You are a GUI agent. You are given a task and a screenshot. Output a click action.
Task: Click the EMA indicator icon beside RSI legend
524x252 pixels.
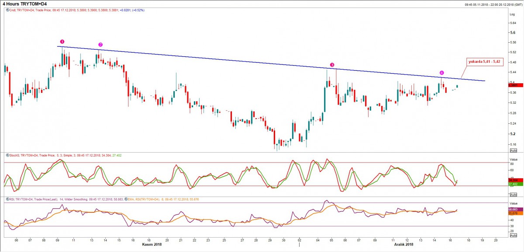125,199
